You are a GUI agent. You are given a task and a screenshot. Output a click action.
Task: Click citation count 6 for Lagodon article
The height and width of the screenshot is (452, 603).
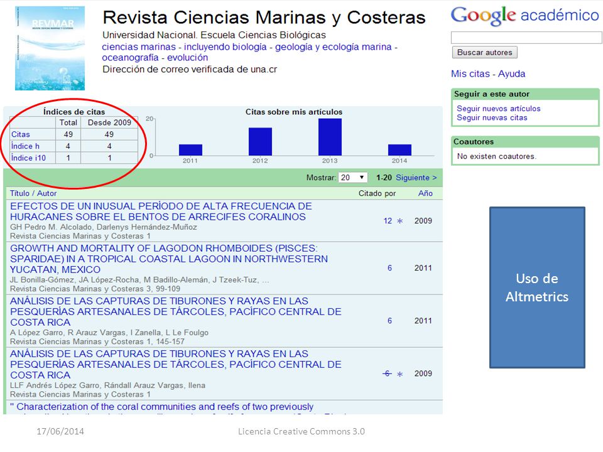click(x=389, y=268)
